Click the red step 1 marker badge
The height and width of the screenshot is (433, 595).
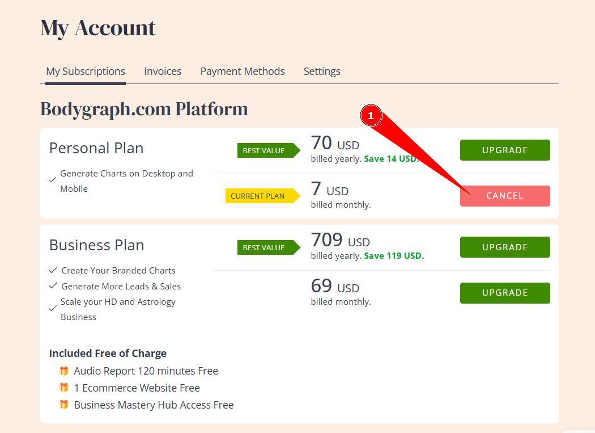point(371,115)
